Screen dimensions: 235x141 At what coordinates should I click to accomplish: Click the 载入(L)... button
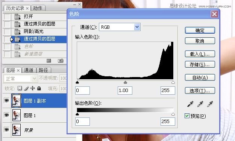[x=200, y=54]
